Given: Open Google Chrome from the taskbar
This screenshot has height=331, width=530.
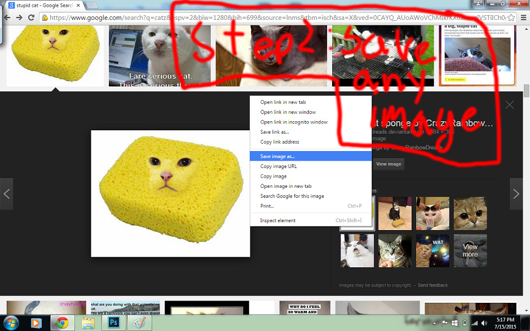Looking at the screenshot, I should [x=61, y=323].
